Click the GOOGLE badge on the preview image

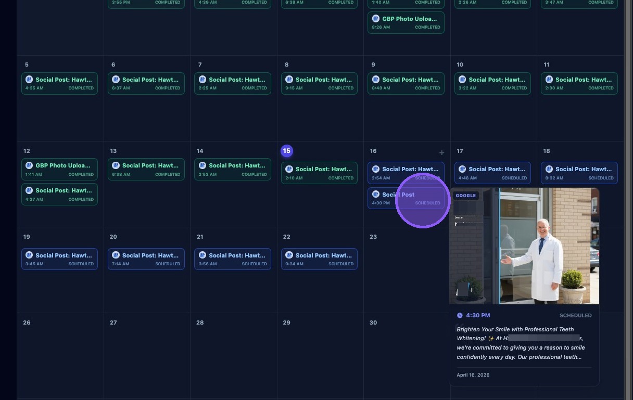465,196
